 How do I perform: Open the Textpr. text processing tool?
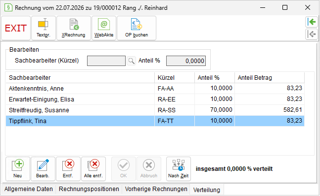(44, 28)
